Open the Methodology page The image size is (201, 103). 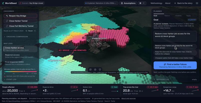tap(156, 3)
